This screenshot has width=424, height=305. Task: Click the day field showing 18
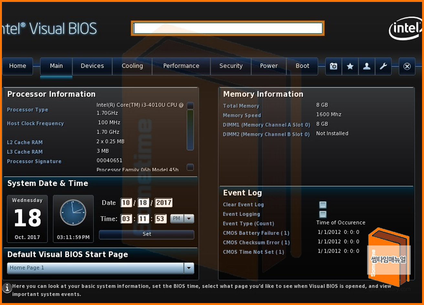click(143, 203)
